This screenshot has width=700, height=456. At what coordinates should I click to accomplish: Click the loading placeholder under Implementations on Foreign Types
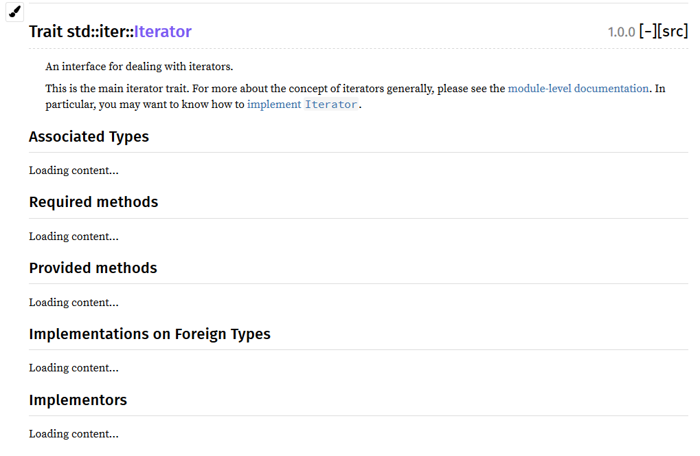coord(74,368)
